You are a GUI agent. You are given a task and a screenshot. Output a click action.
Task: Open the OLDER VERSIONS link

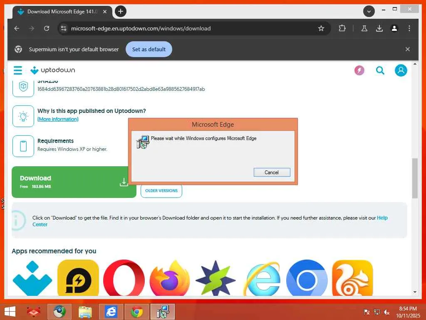click(161, 191)
